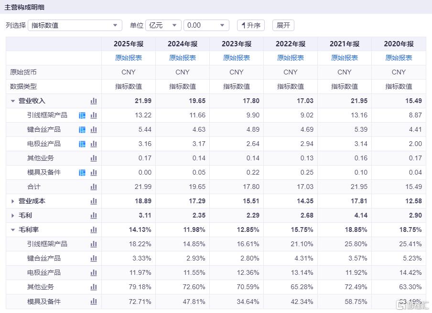
Task: Show chart for 合计 row
Action: [x=94, y=187]
